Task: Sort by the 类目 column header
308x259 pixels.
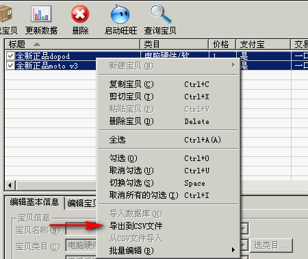Action: [x=175, y=45]
